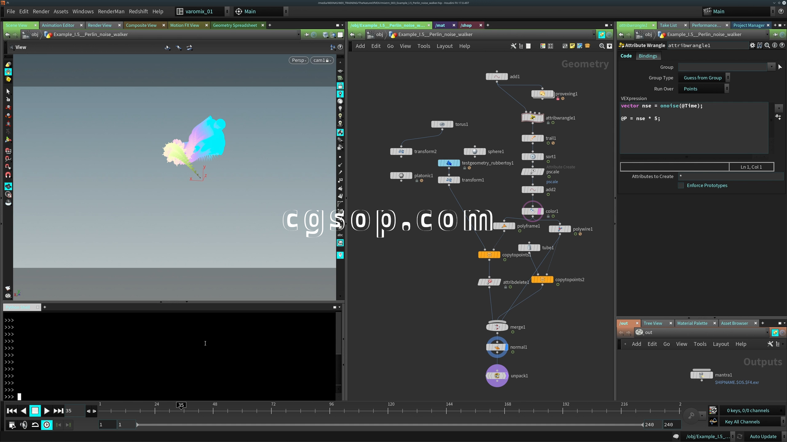Click the frame 35 timeline marker
Image resolution: width=787 pixels, height=442 pixels.
click(x=181, y=405)
